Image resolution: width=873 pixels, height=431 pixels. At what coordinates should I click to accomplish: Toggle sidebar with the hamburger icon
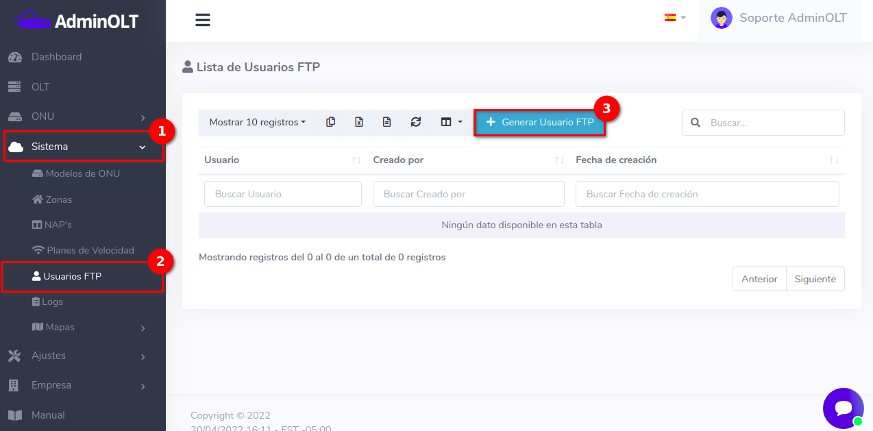tap(202, 21)
